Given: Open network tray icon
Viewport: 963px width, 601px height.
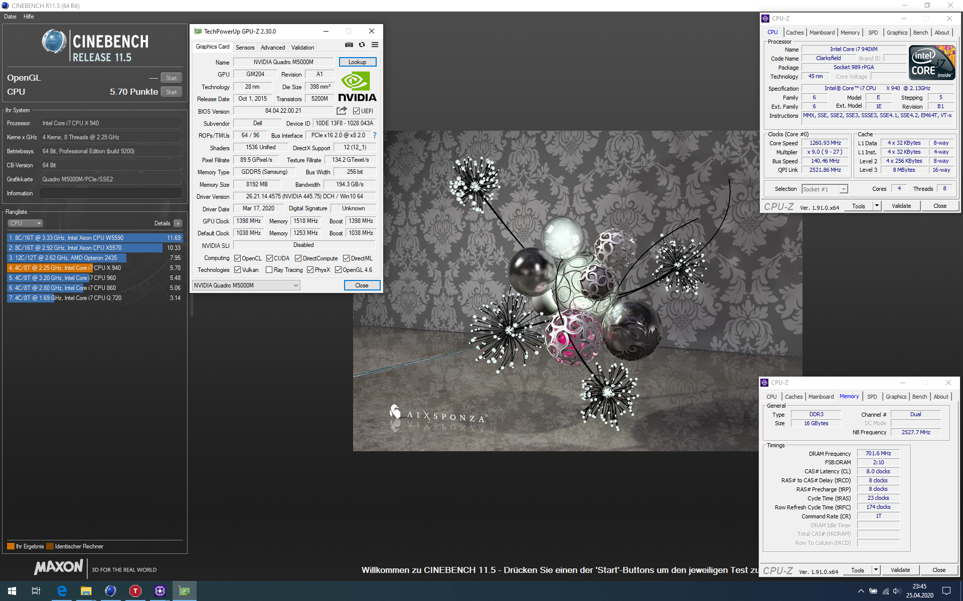Looking at the screenshot, I should coord(885,591).
